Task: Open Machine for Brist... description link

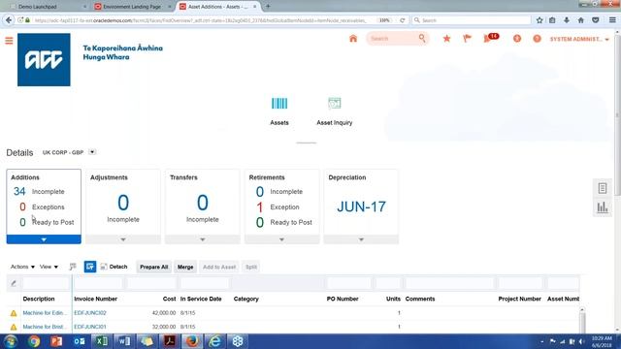Action: coord(45,327)
